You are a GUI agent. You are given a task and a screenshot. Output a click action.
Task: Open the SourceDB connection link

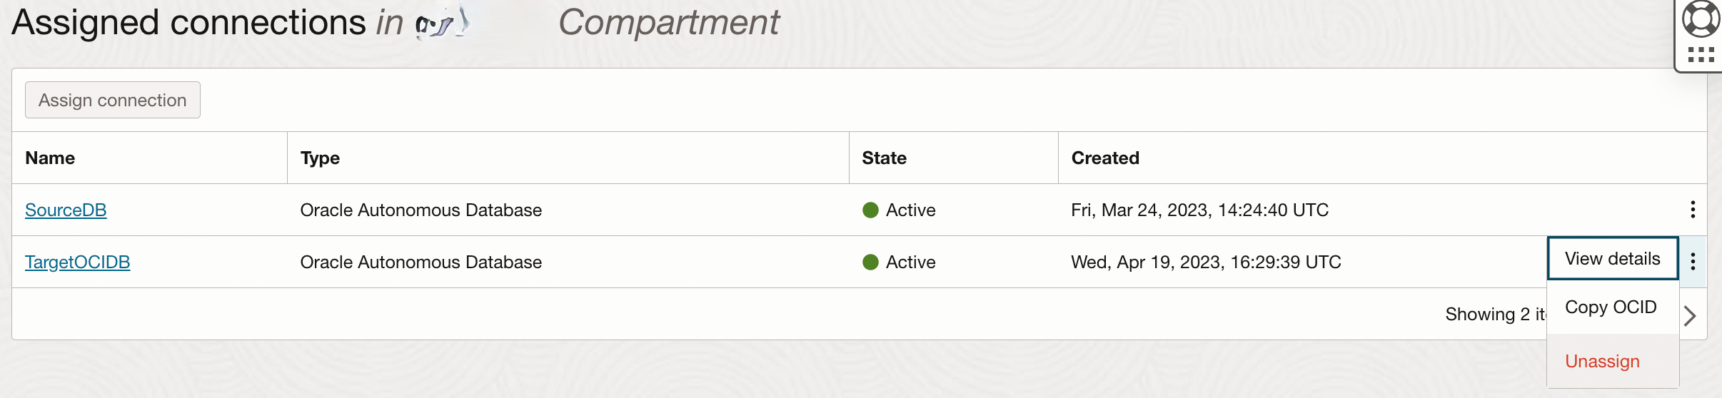click(66, 210)
